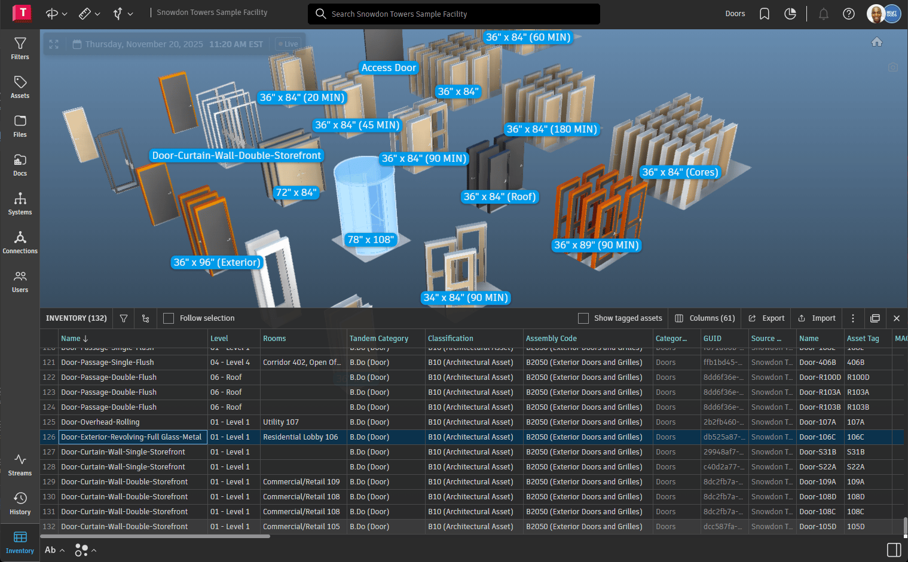Open the Columns (61) chooser
Image resolution: width=908 pixels, height=562 pixels.
pyautogui.click(x=705, y=318)
